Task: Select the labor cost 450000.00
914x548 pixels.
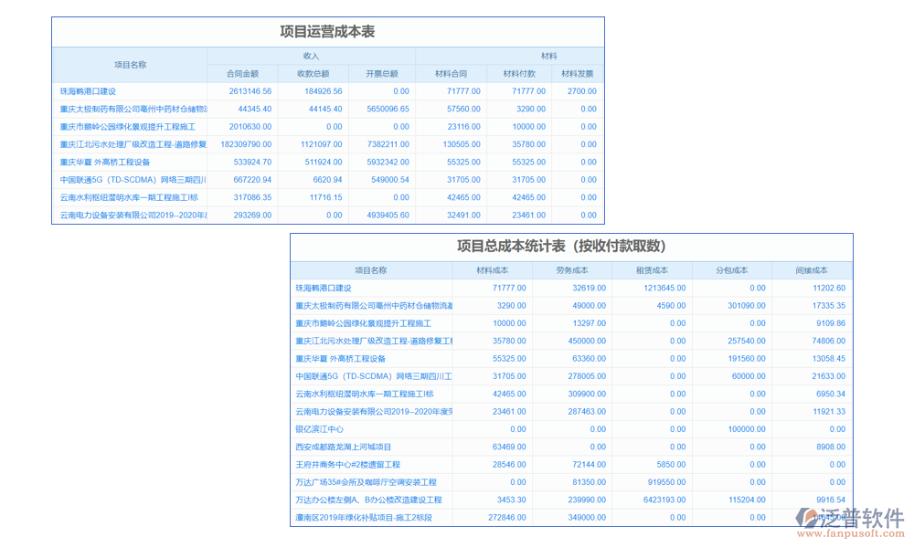Action: [x=587, y=341]
